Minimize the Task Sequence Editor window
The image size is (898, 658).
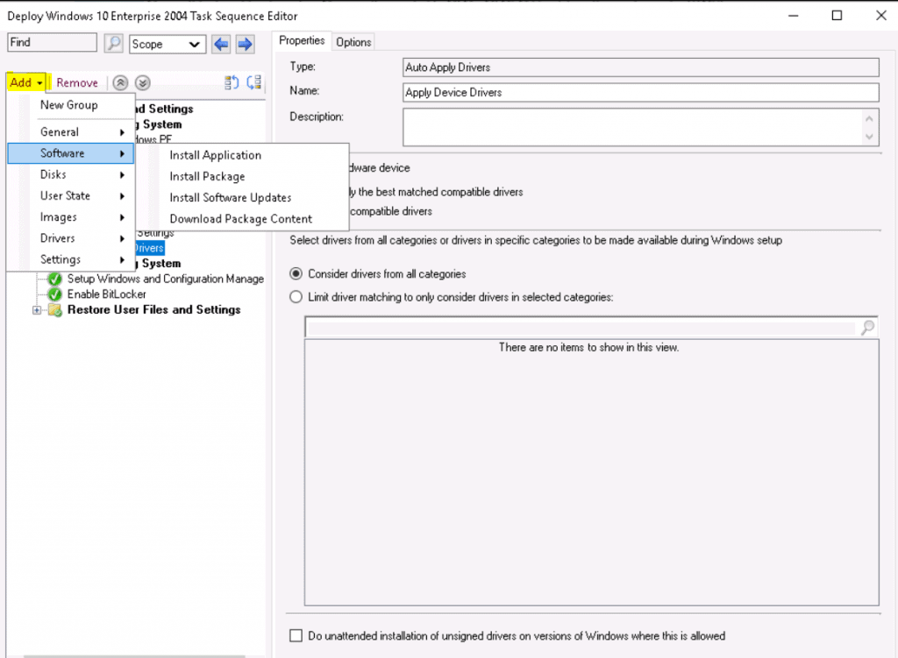[x=793, y=16]
